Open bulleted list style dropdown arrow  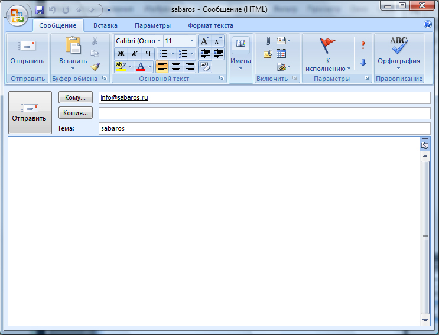[173, 53]
